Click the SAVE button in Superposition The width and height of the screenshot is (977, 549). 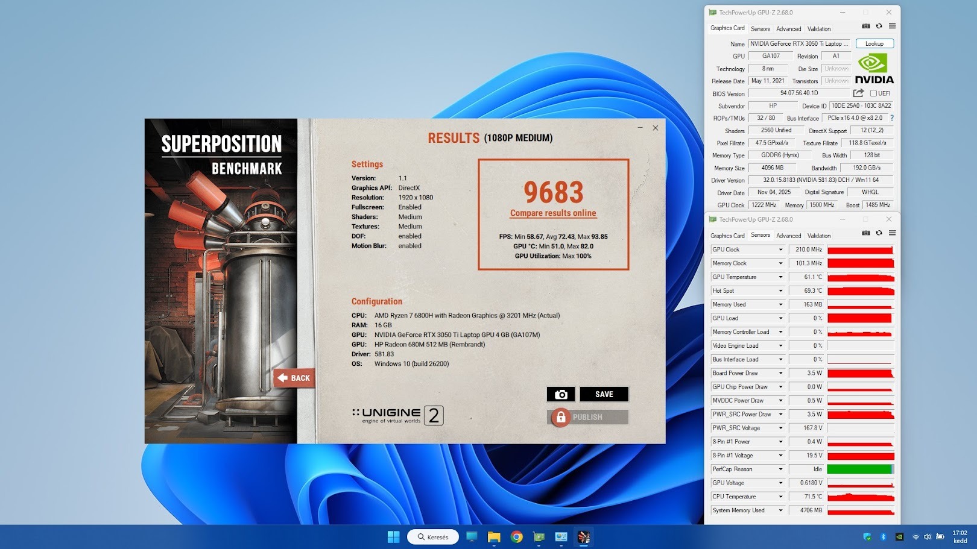[604, 394]
